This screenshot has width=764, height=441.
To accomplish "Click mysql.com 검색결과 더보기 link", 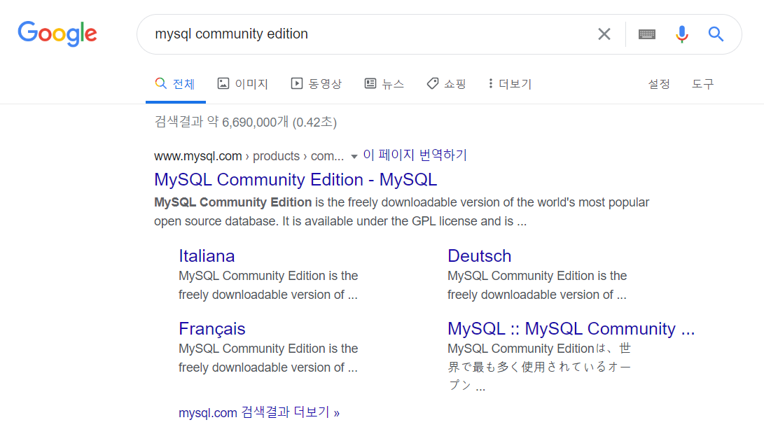I will 258,412.
